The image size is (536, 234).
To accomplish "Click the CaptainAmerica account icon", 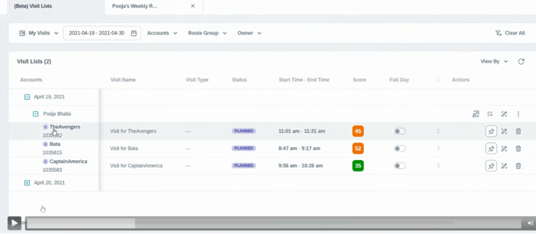I will tap(45, 161).
